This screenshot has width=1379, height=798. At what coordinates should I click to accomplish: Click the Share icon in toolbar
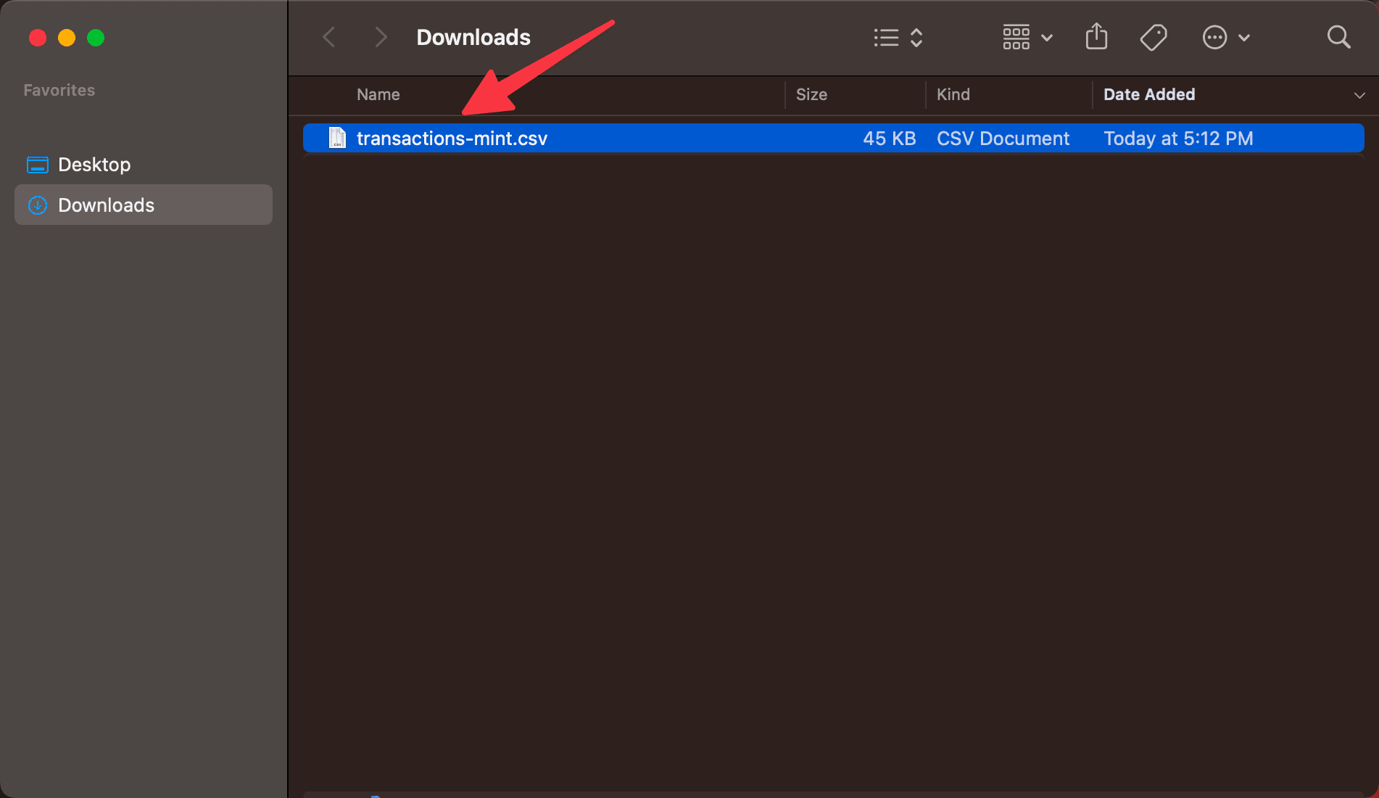(x=1096, y=37)
